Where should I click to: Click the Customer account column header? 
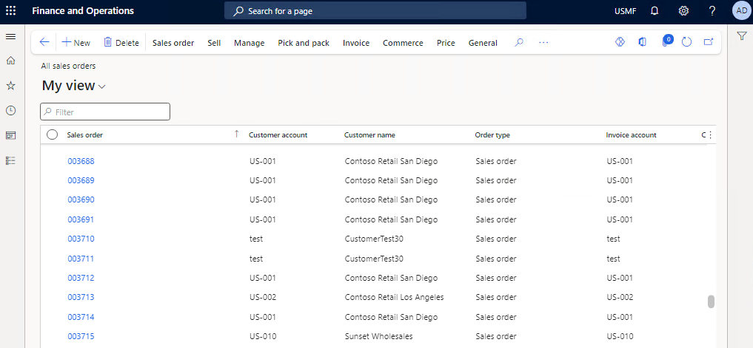pyautogui.click(x=278, y=134)
